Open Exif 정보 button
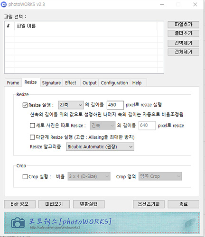Viewport: 205px width, 237px height. click(19, 204)
